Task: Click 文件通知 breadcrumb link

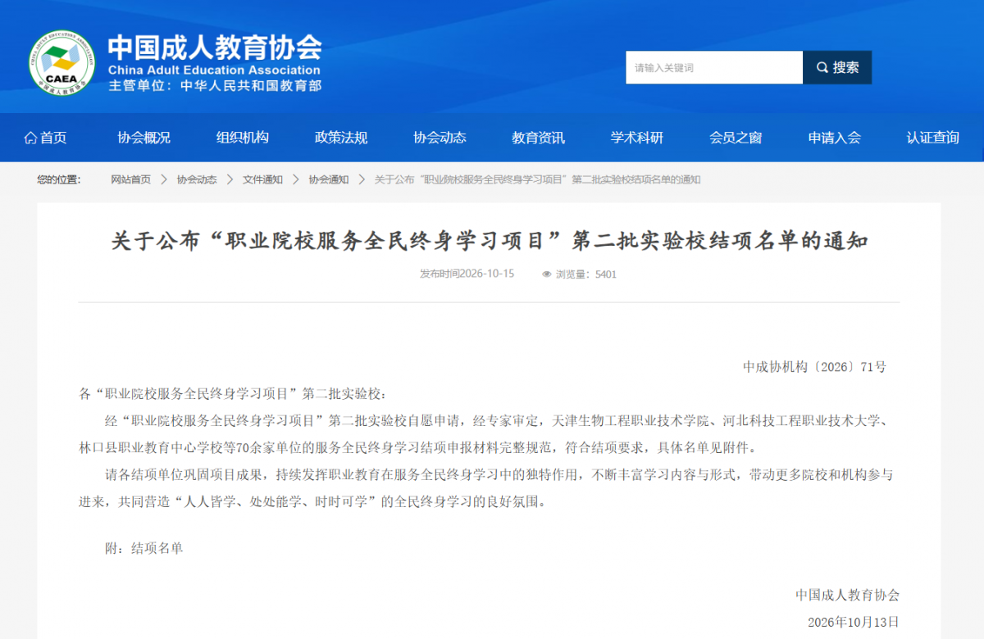Action: click(x=262, y=179)
